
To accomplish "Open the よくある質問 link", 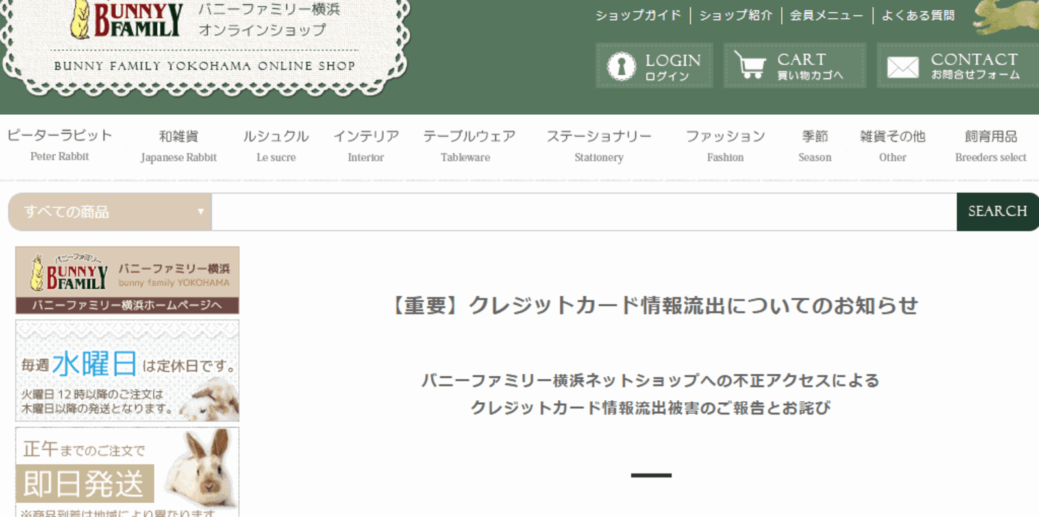I will 918,15.
